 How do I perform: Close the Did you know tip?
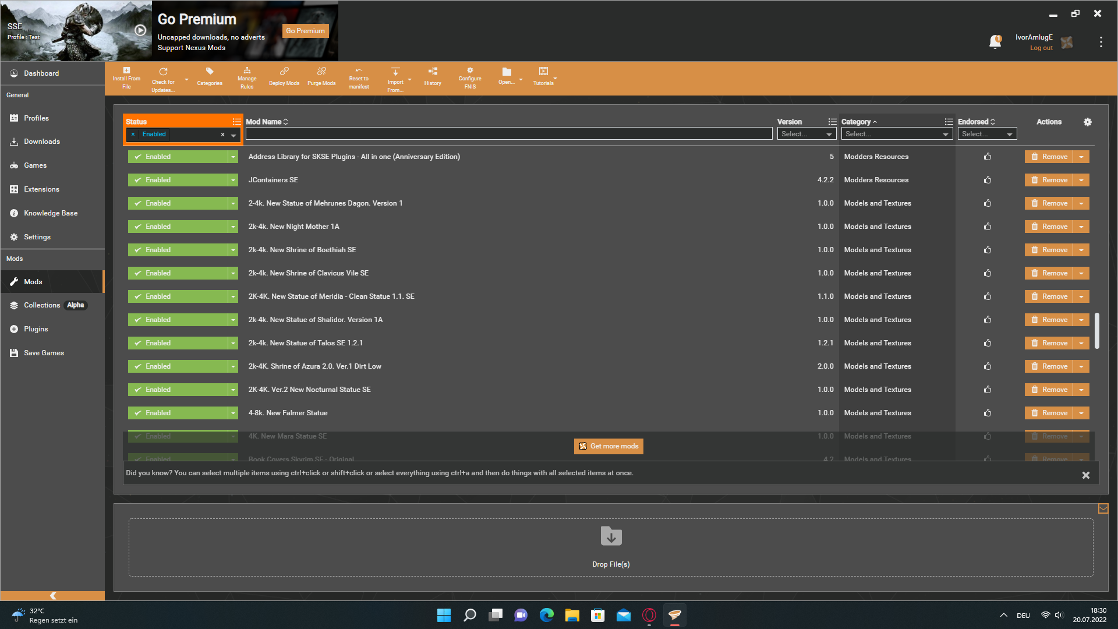coord(1086,475)
